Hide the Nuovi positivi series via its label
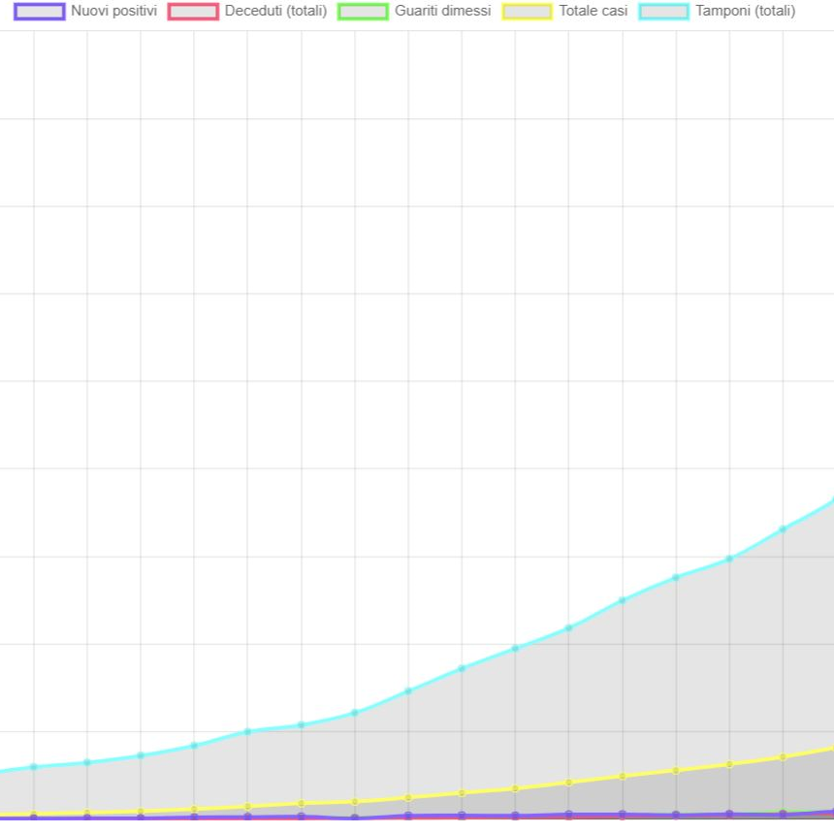Image resolution: width=834 pixels, height=834 pixels. 113,12
